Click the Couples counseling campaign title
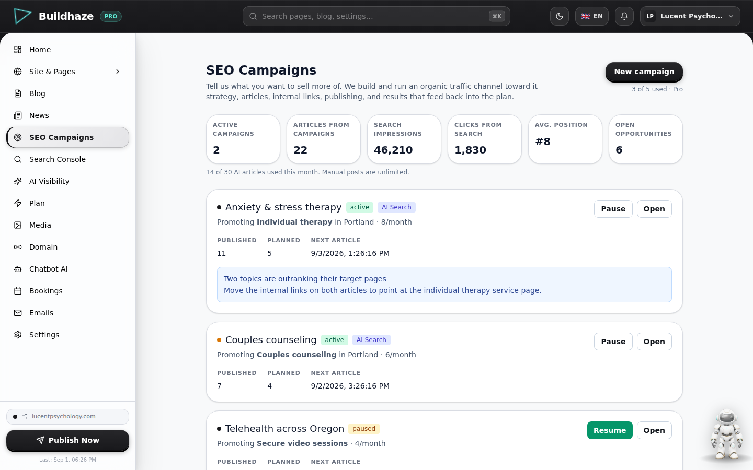The image size is (753, 470). 271,340
